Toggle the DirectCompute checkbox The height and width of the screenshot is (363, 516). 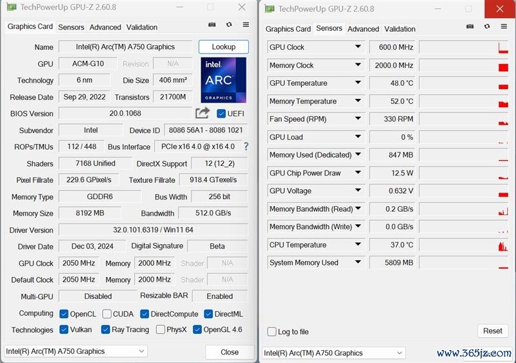[144, 314]
